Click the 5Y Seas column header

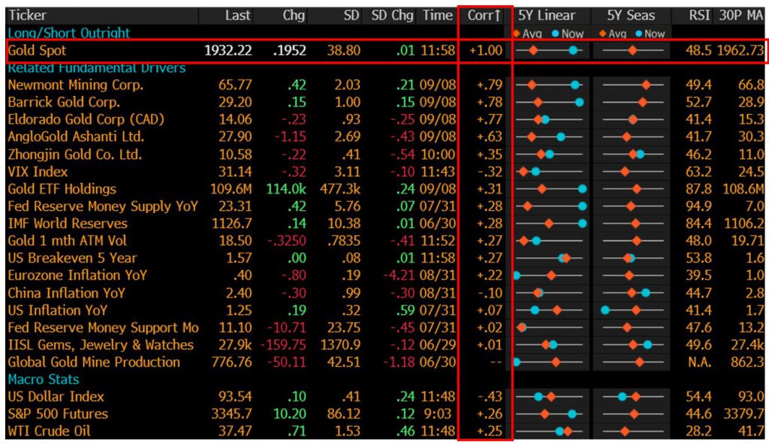(631, 15)
